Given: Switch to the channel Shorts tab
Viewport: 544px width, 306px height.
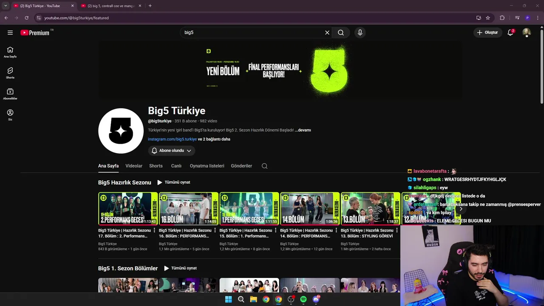Looking at the screenshot, I should coord(156,166).
